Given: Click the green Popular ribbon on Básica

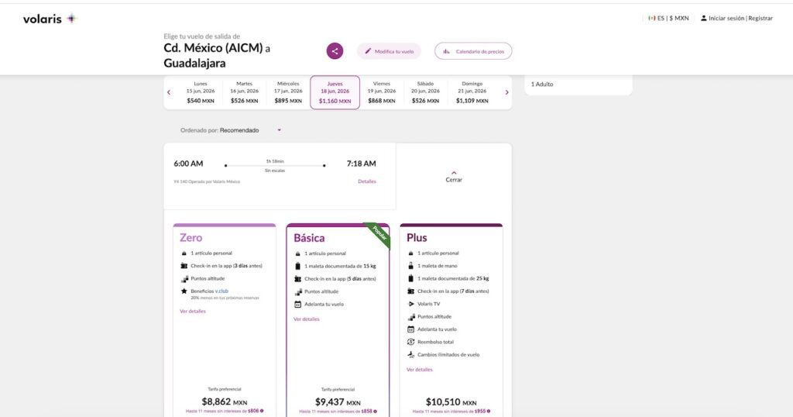Looking at the screenshot, I should coord(379,234).
